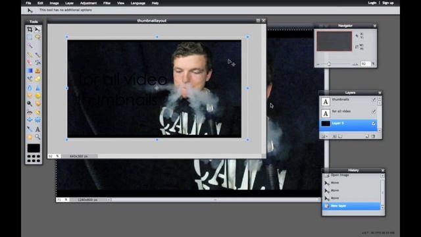Viewport: 421px width, 237px height.
Task: Click new layer icon in Layers panel
Action: 367,136
